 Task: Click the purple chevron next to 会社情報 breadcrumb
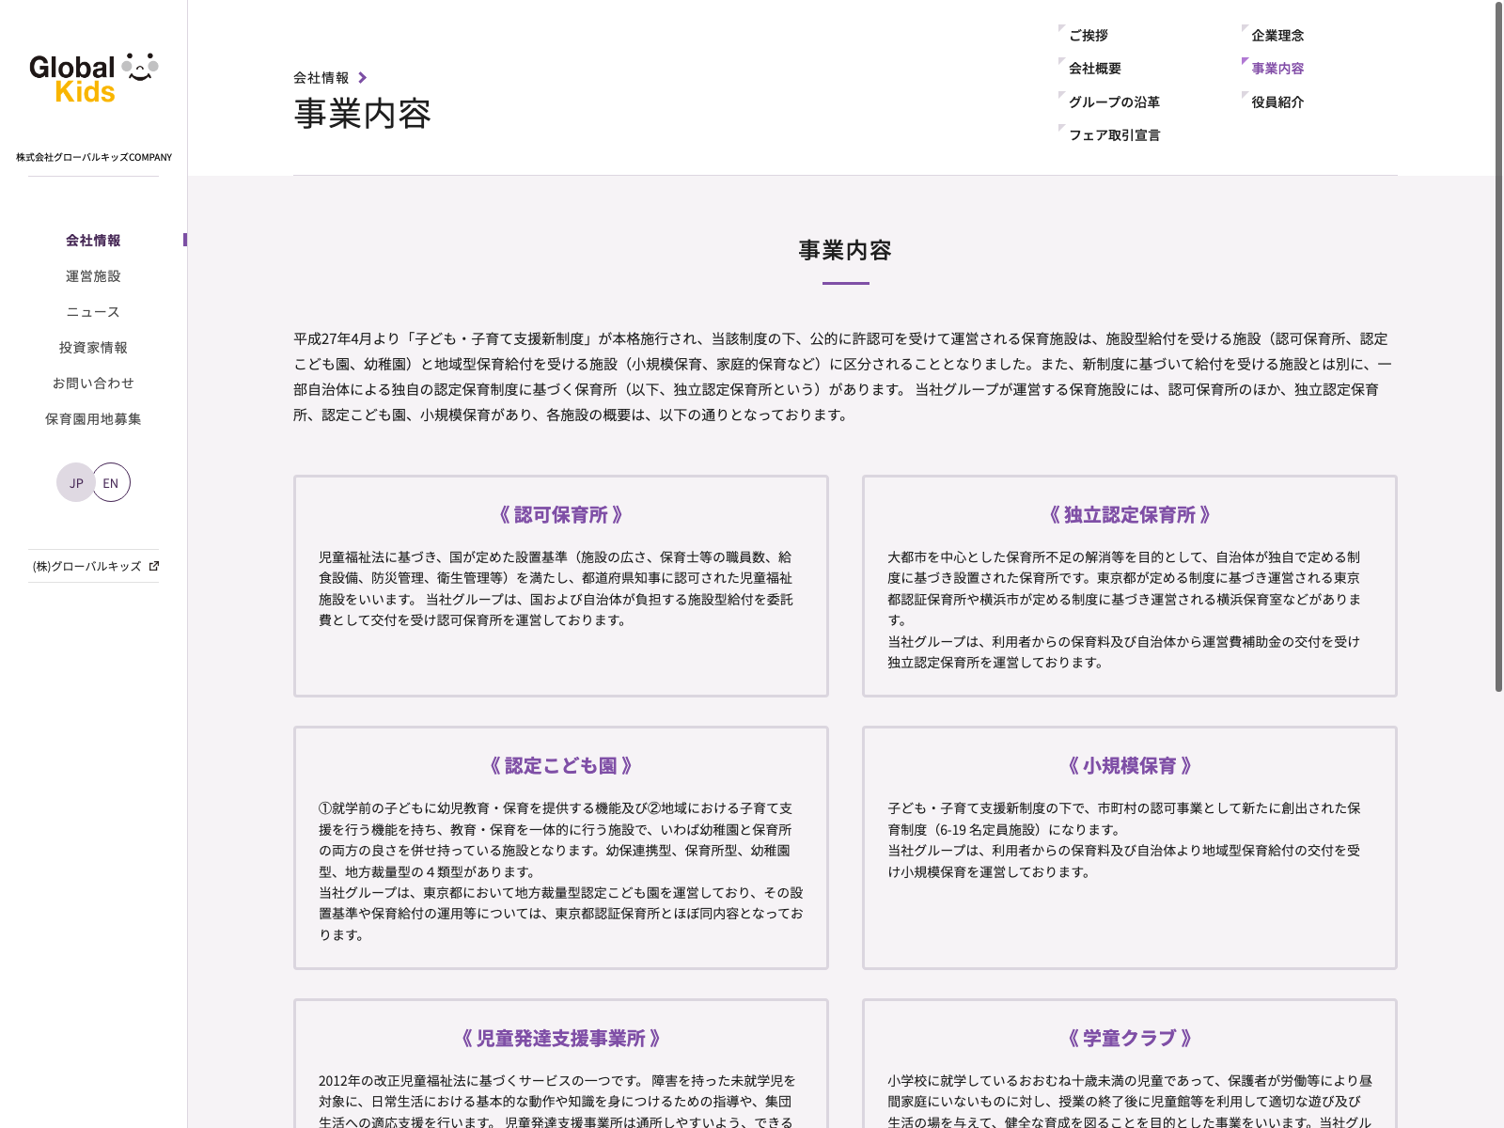(x=363, y=78)
